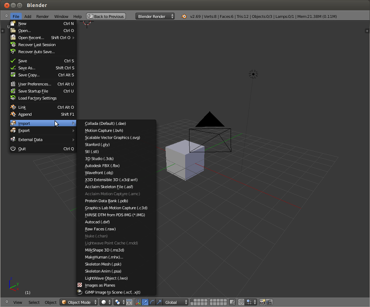
Task: Toggle the first scene layer button
Action: [192, 301]
